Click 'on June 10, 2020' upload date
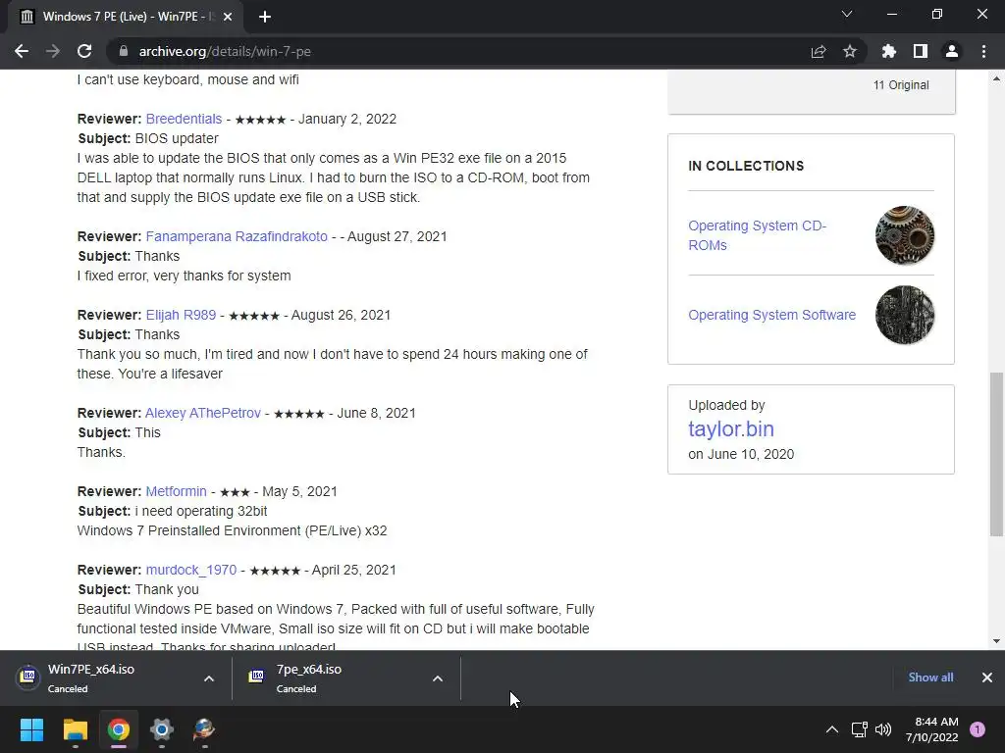This screenshot has height=753, width=1005. (x=741, y=454)
